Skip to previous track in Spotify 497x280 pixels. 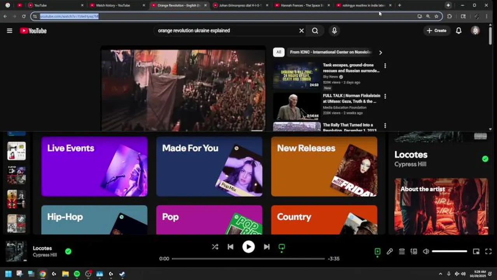tap(231, 247)
